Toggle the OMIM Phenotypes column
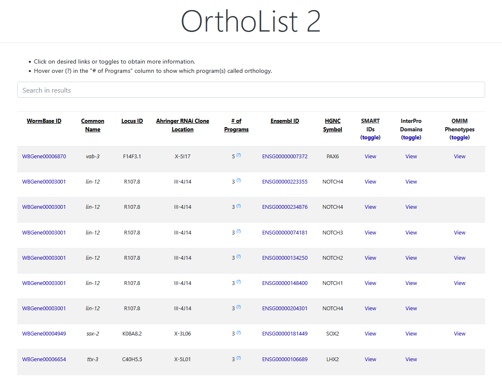The height and width of the screenshot is (378, 502). click(x=459, y=137)
